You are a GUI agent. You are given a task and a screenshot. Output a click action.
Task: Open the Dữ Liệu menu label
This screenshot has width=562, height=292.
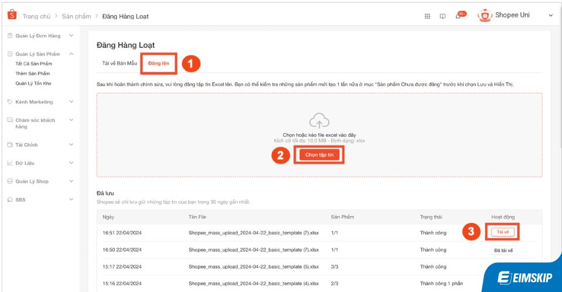(x=25, y=163)
